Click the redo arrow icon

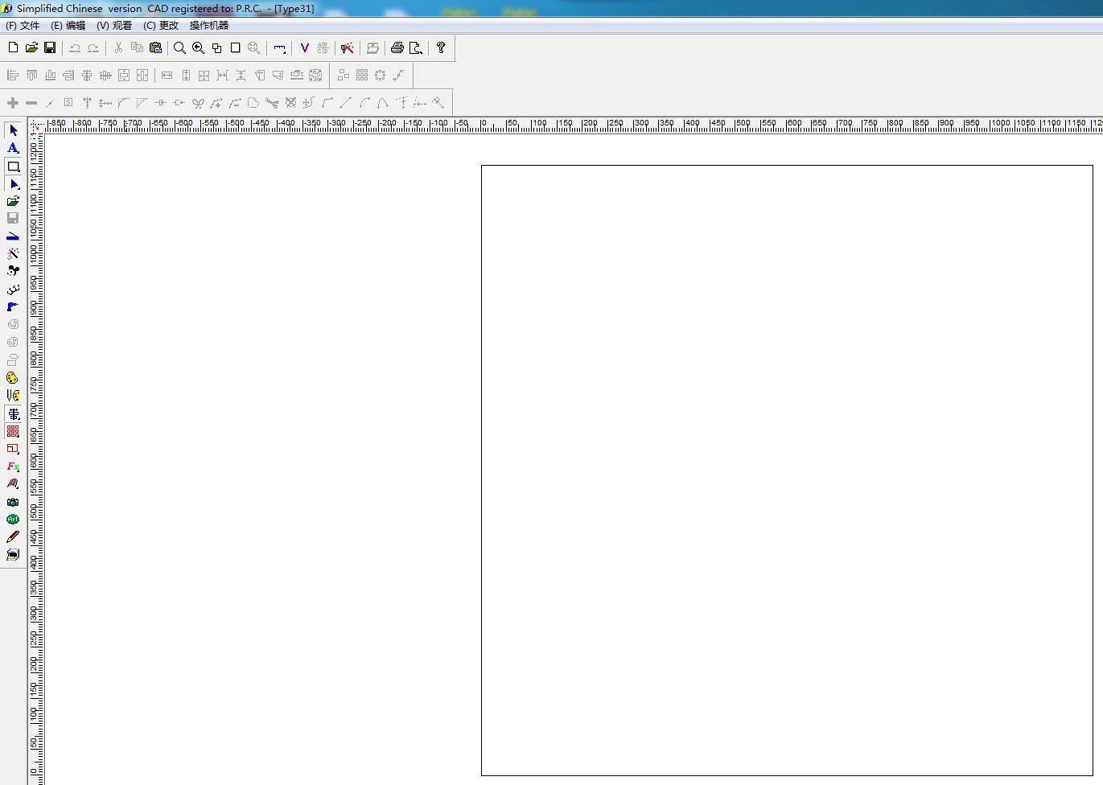pyautogui.click(x=93, y=48)
